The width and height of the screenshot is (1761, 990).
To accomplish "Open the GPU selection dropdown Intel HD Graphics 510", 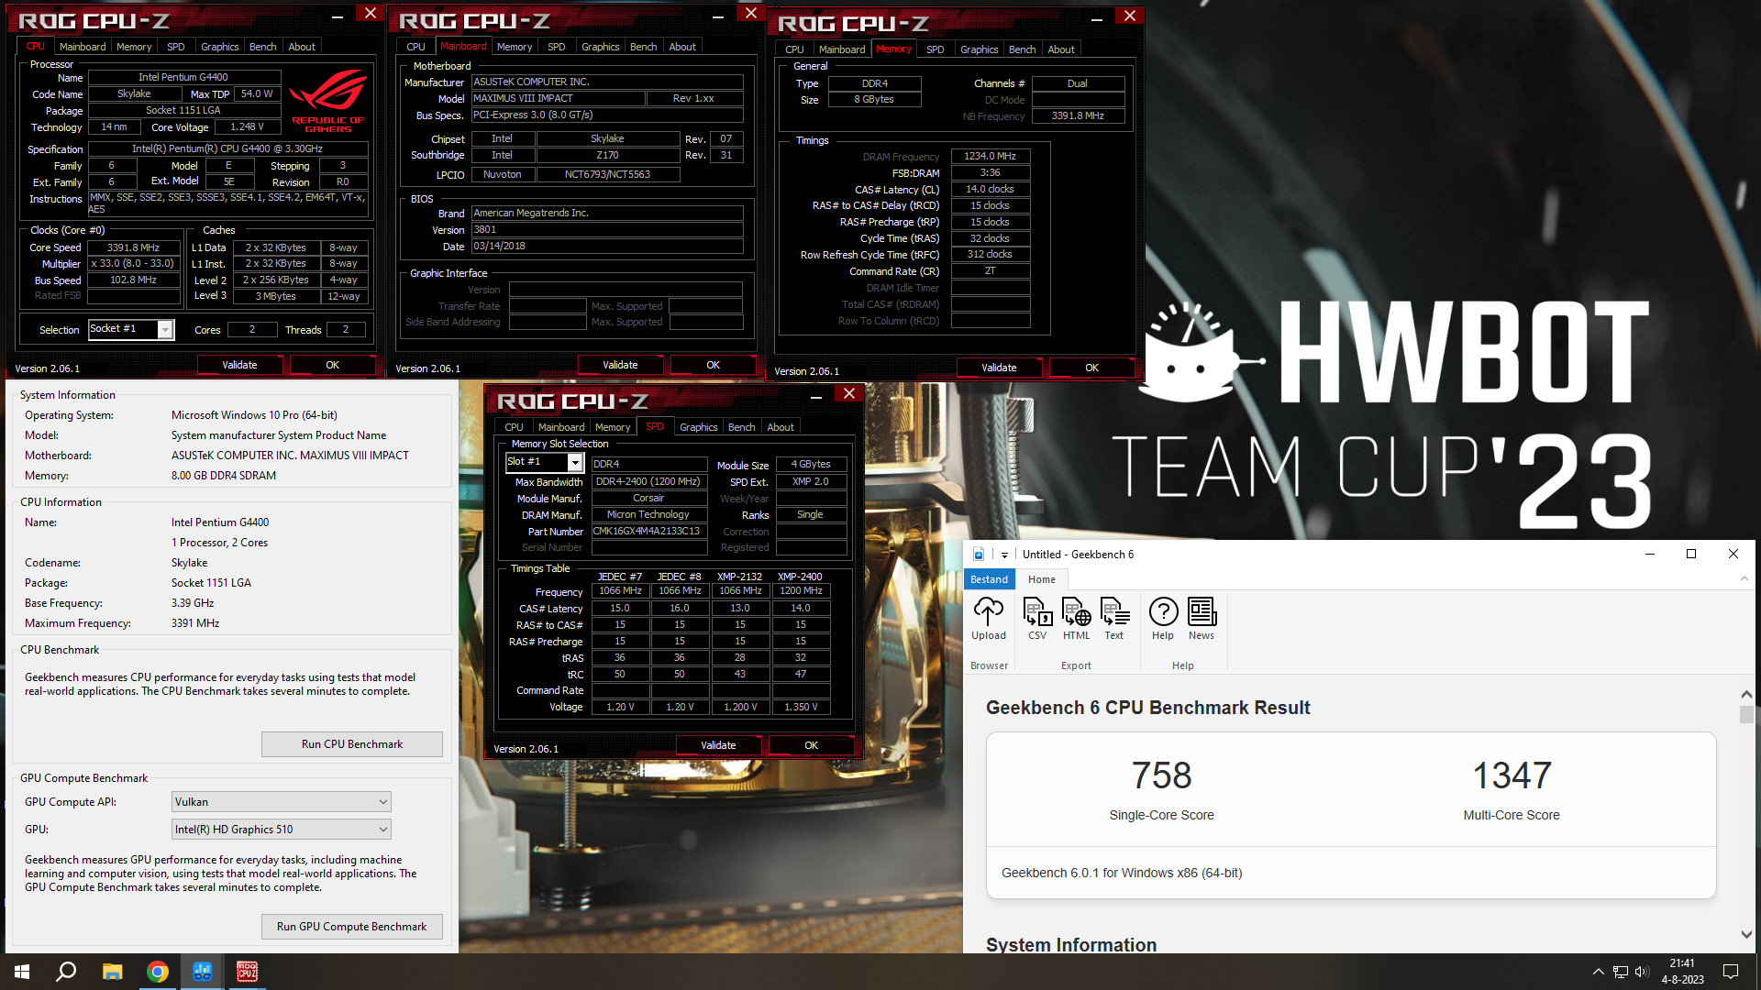I will tap(282, 829).
